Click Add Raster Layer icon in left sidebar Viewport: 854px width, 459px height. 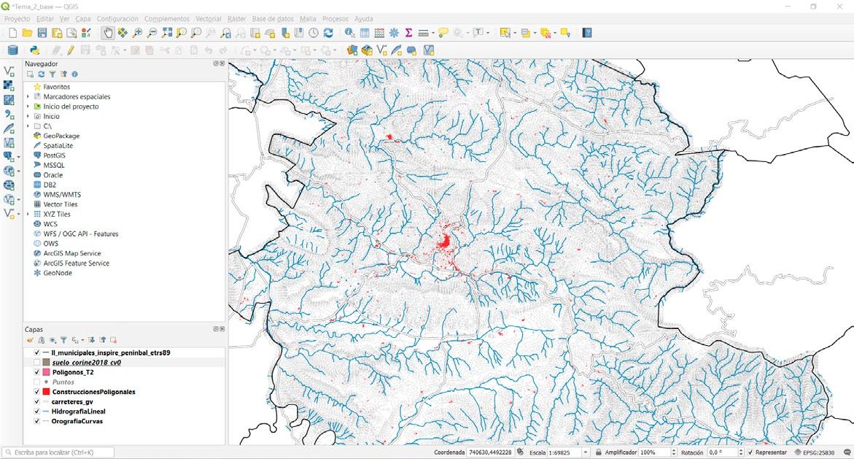9,85
